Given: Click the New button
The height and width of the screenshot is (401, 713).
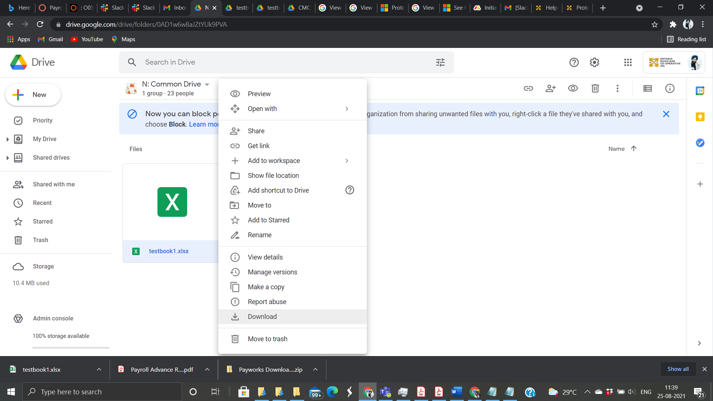Looking at the screenshot, I should 33,95.
